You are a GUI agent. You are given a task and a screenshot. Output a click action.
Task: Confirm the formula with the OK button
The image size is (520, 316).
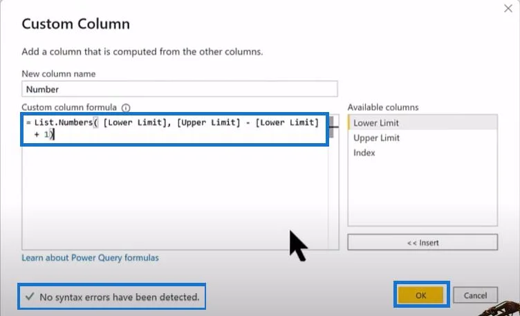coord(421,295)
